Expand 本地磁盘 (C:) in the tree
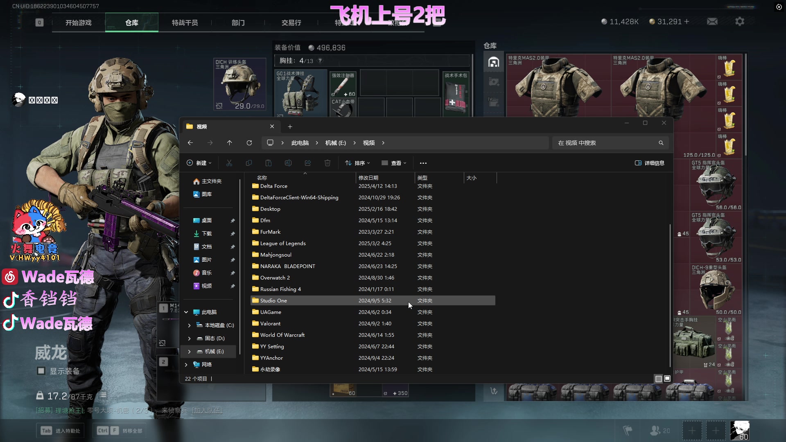Image resolution: width=786 pixels, height=442 pixels. [x=189, y=325]
